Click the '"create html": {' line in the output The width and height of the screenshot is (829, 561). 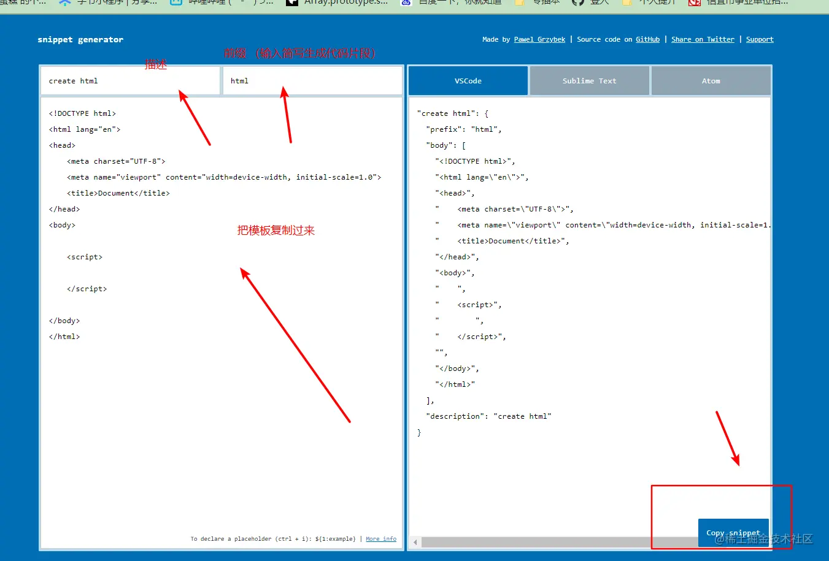(453, 113)
